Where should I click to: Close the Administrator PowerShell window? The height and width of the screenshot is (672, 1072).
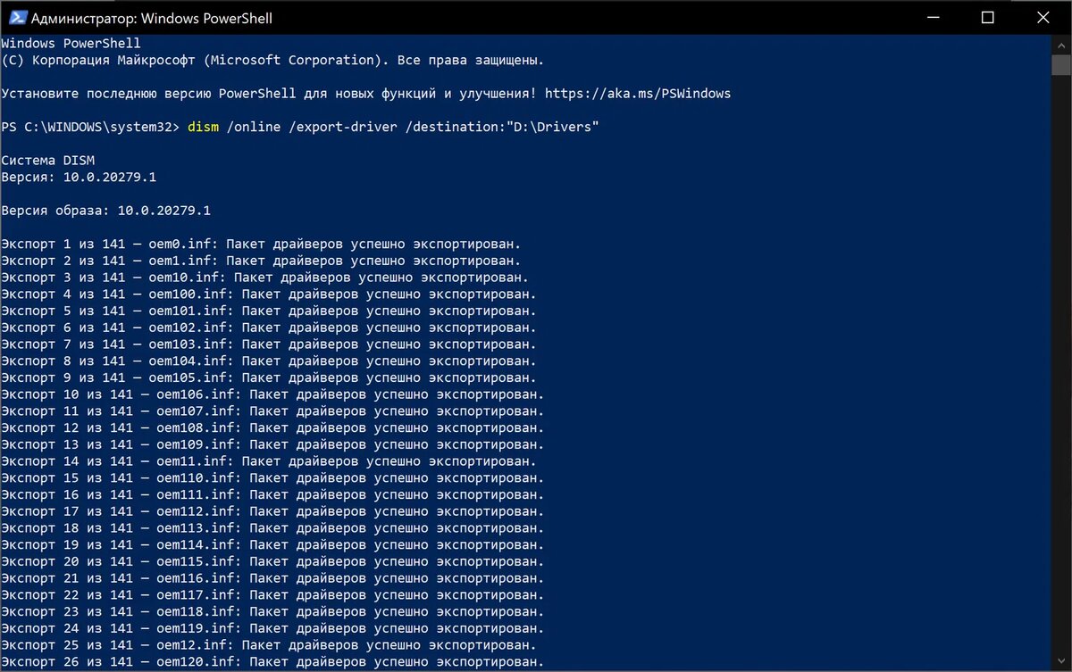[x=1043, y=18]
